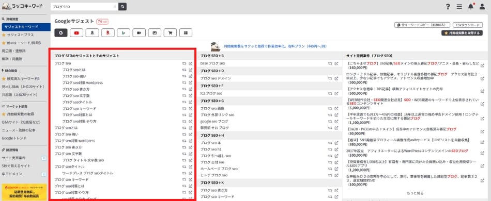This screenshot has height=201, width=491.
Task: Open 周辺語・連想語 in the sidebar
Action: click(x=14, y=51)
